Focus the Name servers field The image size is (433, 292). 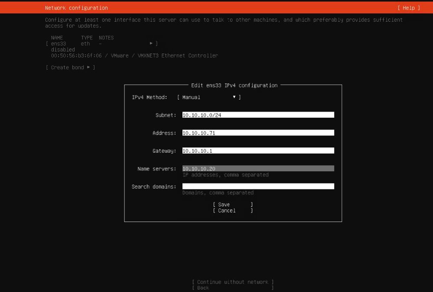(258, 169)
